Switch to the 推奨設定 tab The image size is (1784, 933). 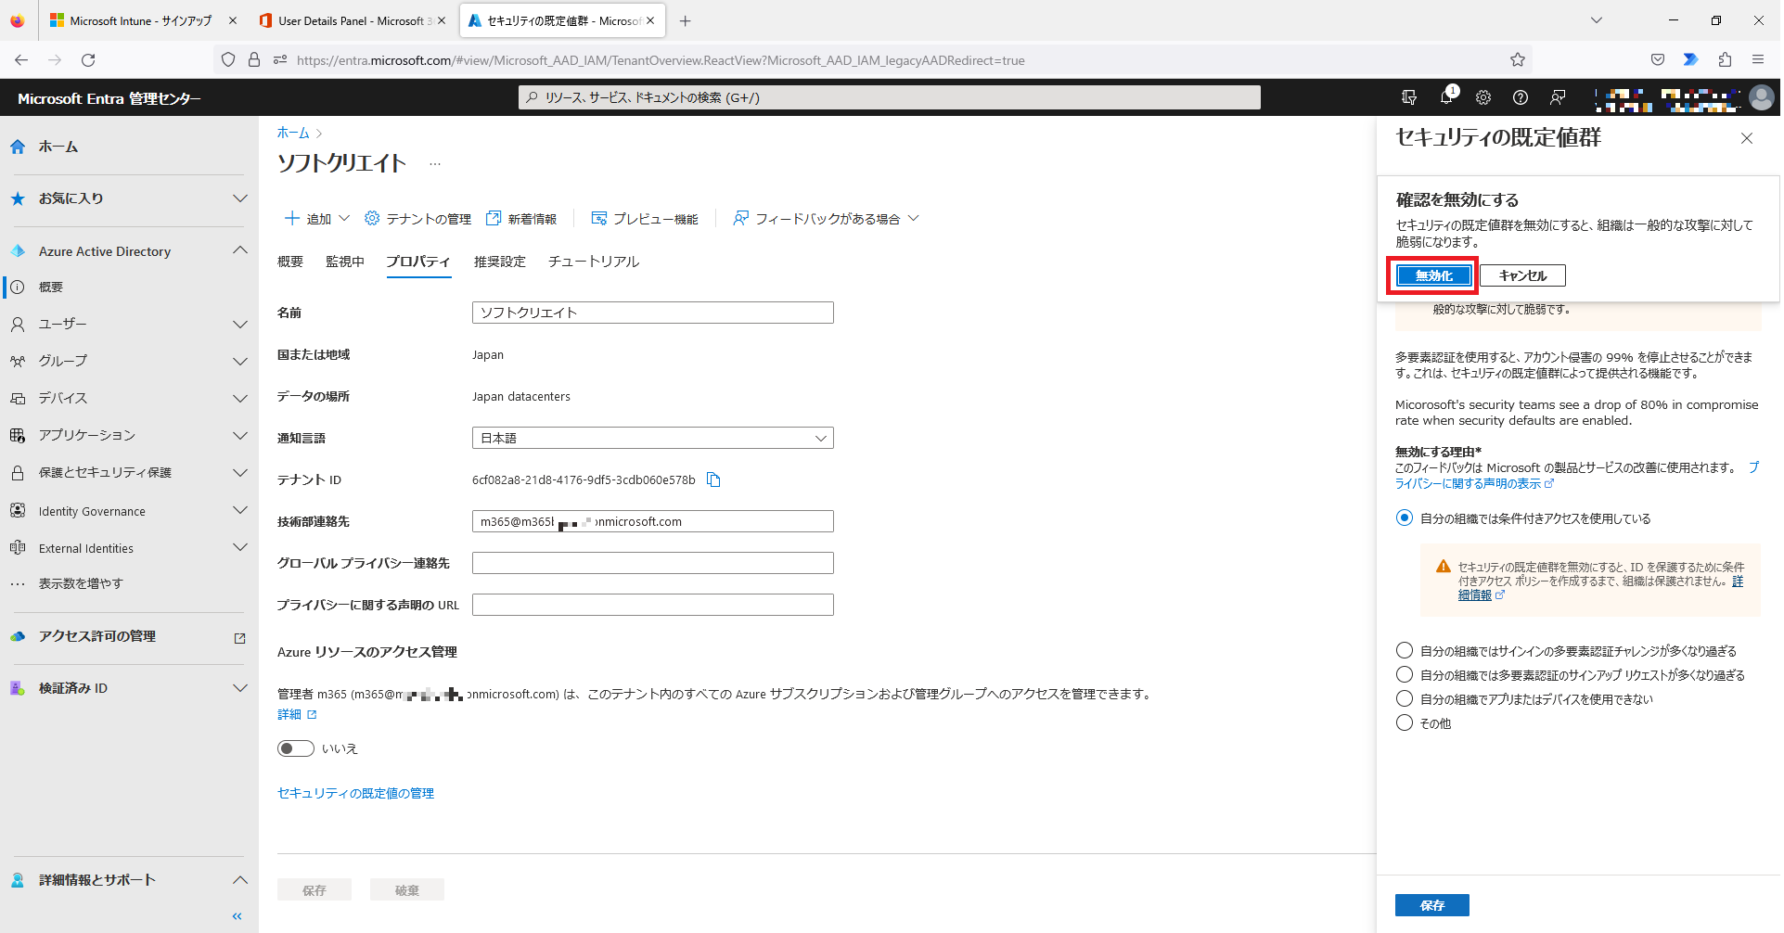(x=500, y=262)
